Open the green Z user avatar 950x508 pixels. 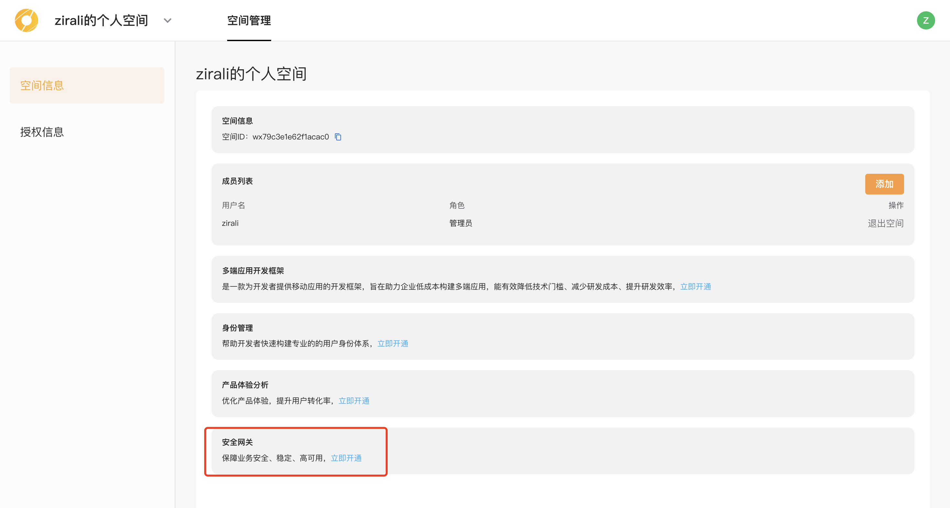[925, 20]
